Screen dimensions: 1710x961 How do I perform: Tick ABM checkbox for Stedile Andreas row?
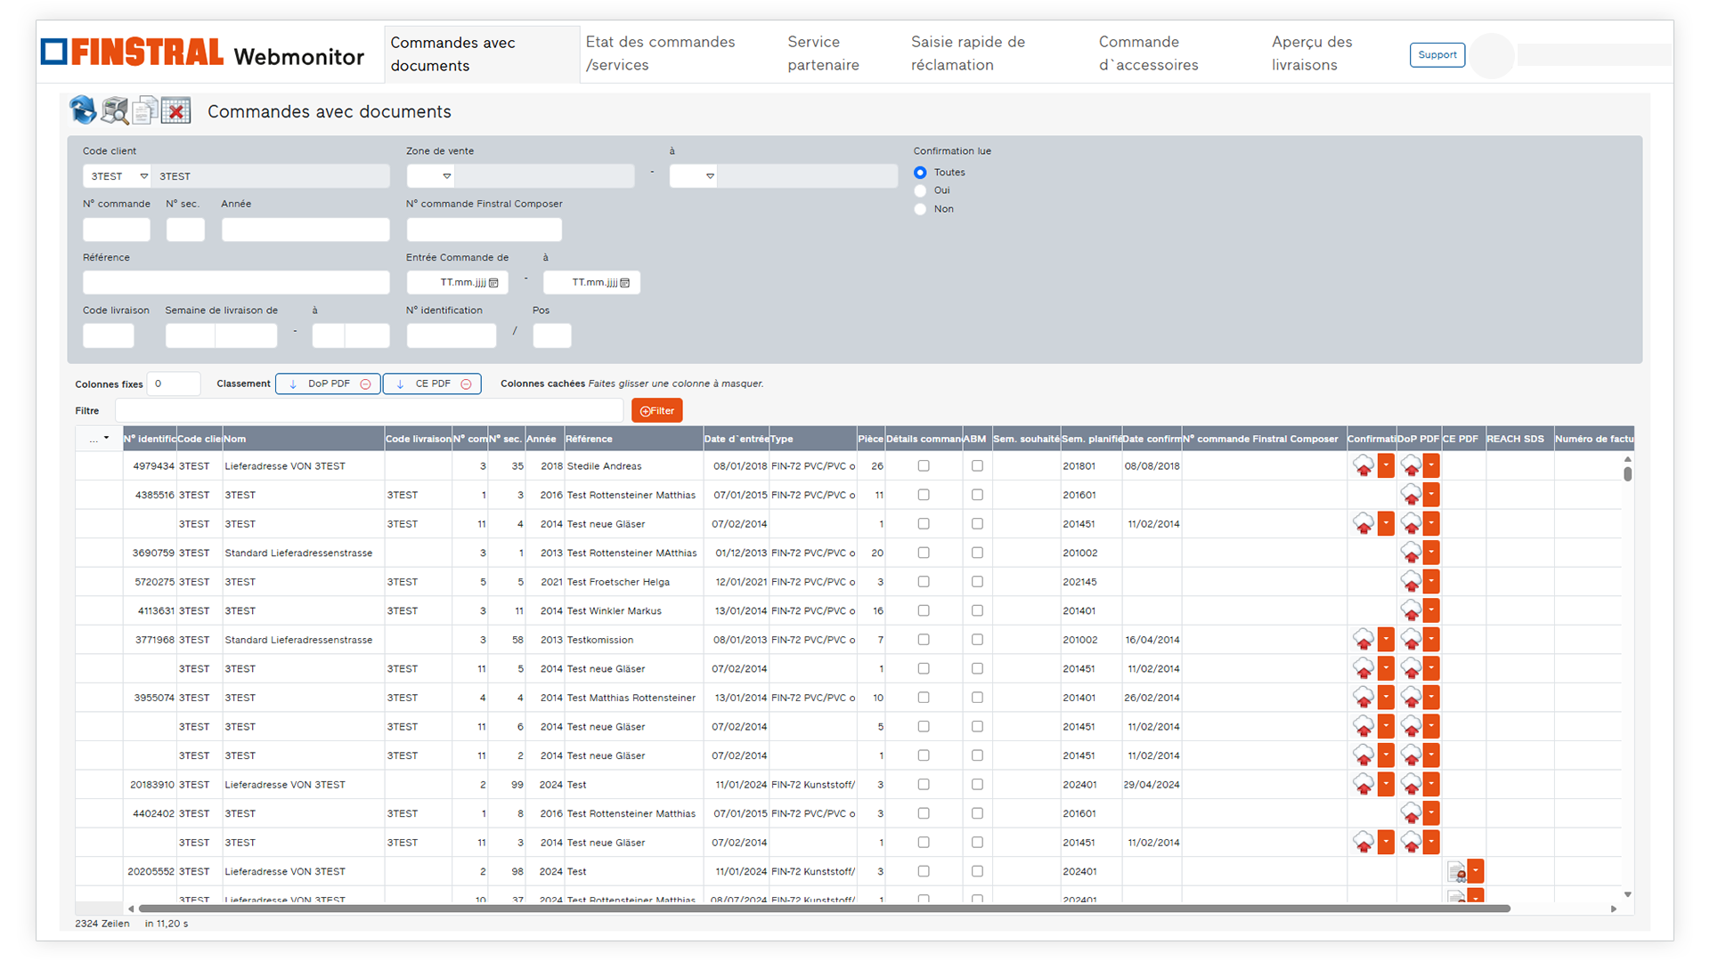(x=977, y=465)
